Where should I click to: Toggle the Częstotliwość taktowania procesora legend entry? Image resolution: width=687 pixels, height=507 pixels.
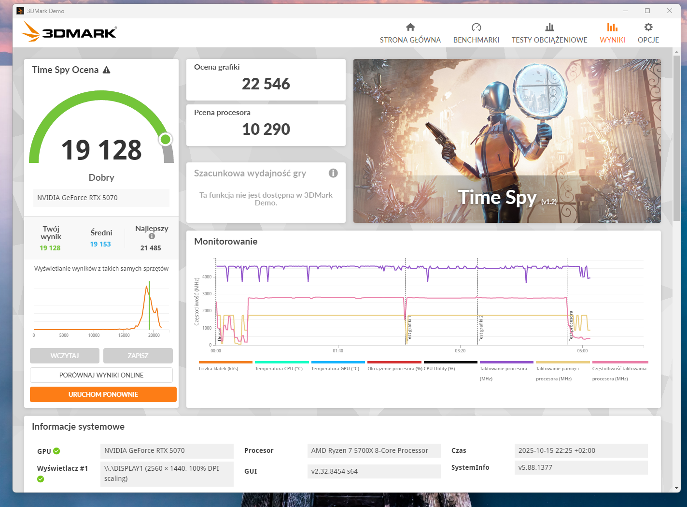(620, 371)
